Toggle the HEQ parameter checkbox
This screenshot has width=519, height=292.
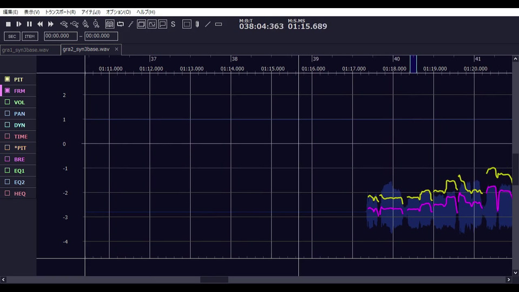tap(7, 194)
